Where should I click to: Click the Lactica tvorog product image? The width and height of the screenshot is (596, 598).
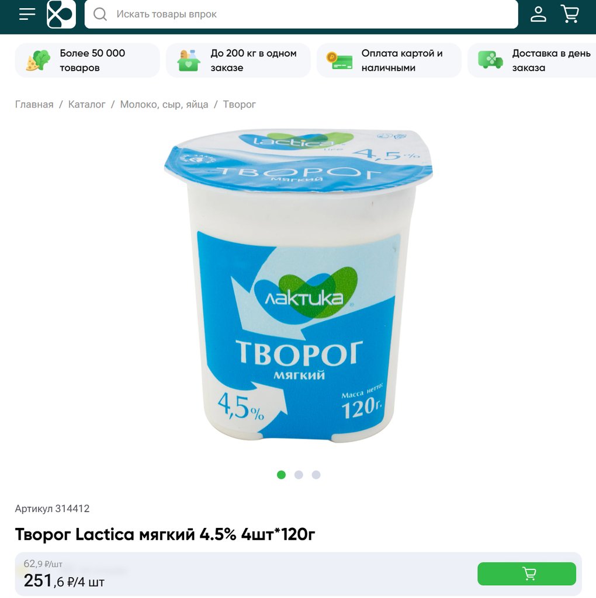299,286
